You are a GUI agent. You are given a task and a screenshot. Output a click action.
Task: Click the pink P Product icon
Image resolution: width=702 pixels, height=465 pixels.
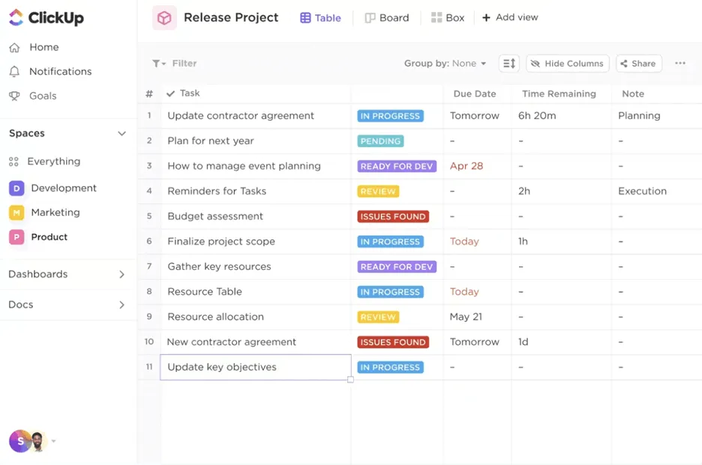pos(16,237)
